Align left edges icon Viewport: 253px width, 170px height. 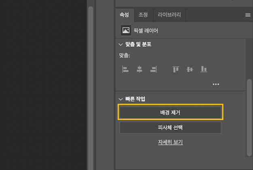[x=125, y=69]
